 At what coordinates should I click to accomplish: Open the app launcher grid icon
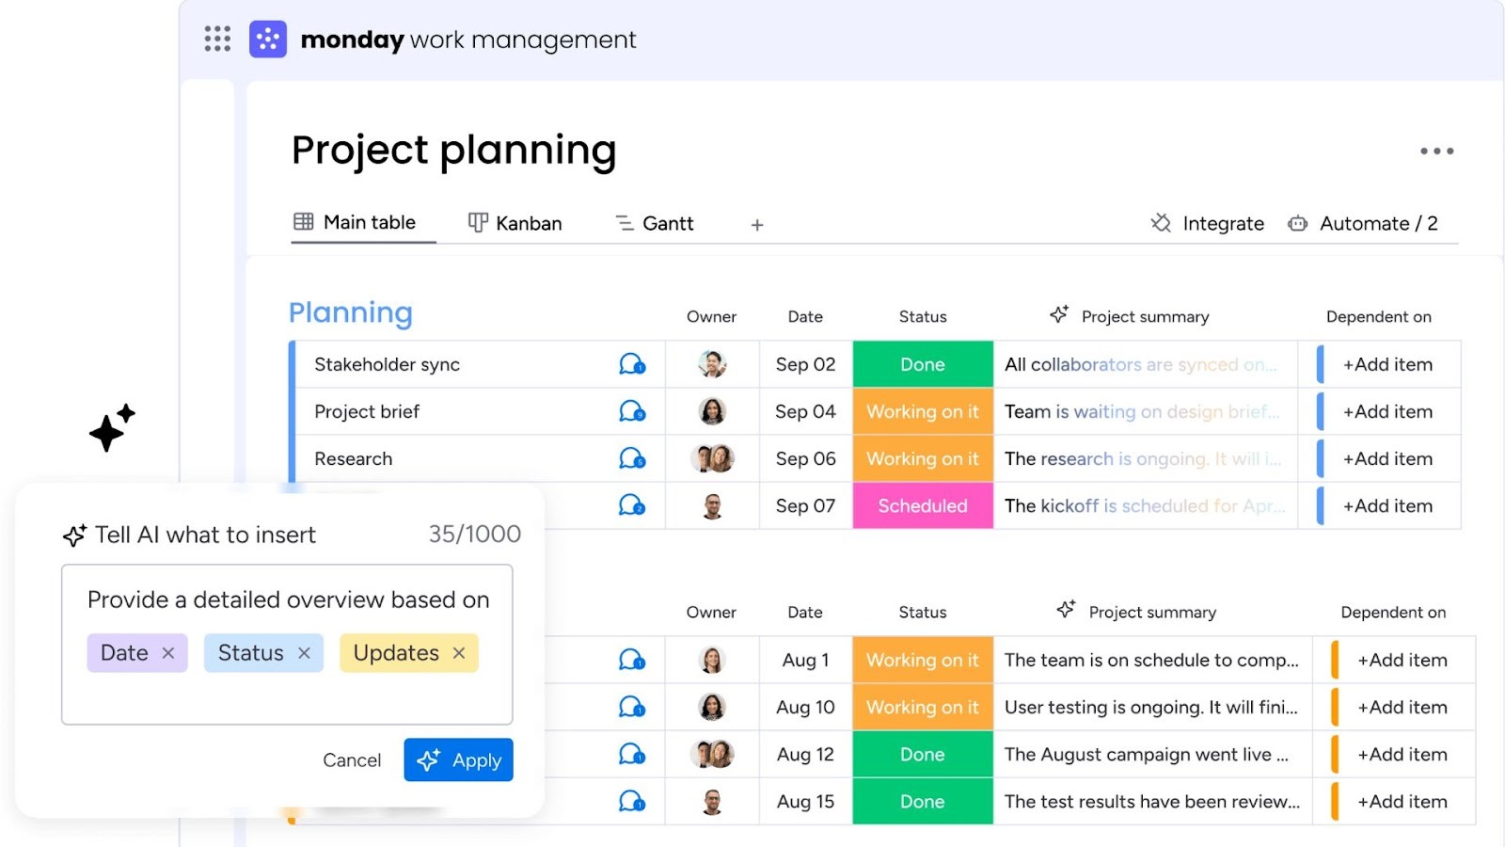(x=216, y=39)
